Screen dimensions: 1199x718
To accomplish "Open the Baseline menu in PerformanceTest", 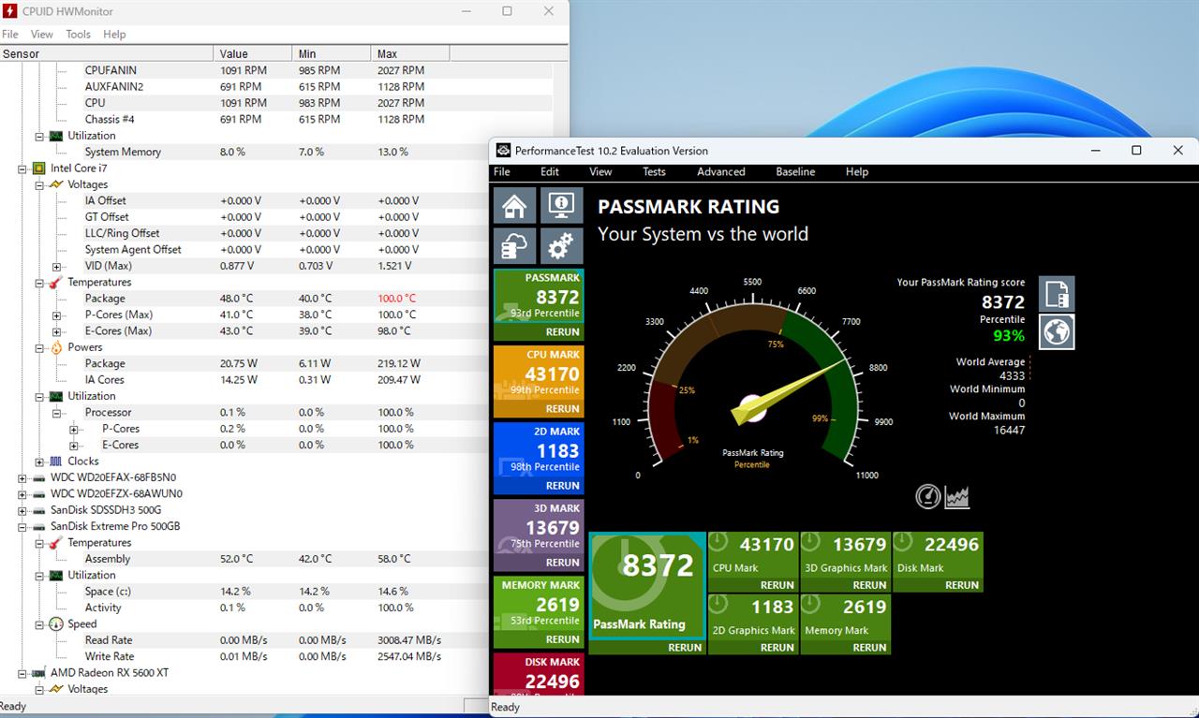I will pyautogui.click(x=795, y=172).
